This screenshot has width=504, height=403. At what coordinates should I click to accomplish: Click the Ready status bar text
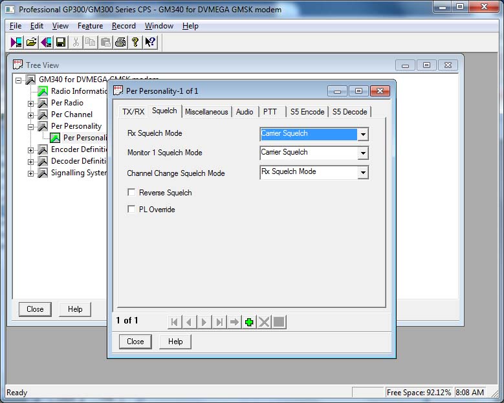17,393
